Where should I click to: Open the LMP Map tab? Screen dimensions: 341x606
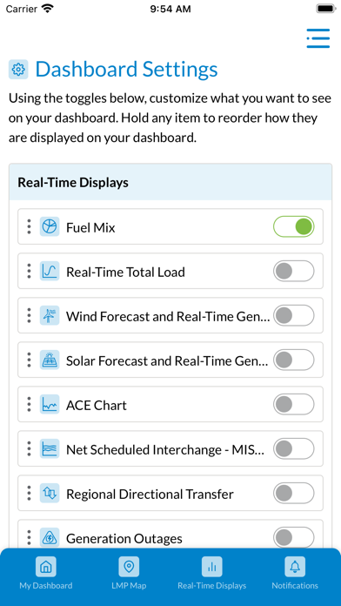click(129, 573)
